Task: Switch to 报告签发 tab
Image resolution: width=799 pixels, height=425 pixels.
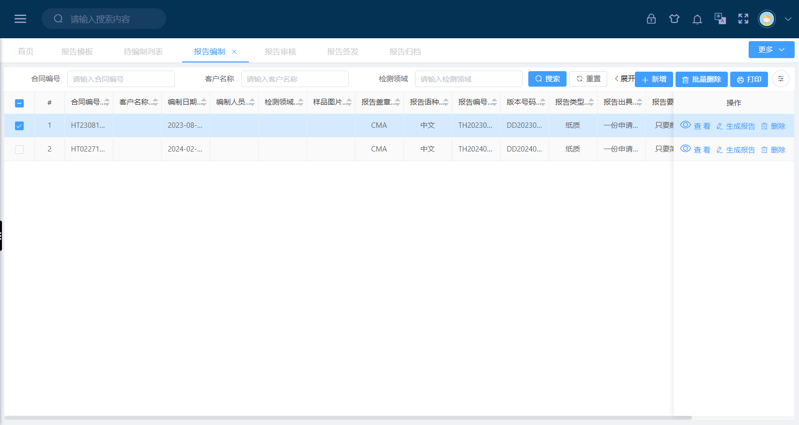Action: pos(342,51)
